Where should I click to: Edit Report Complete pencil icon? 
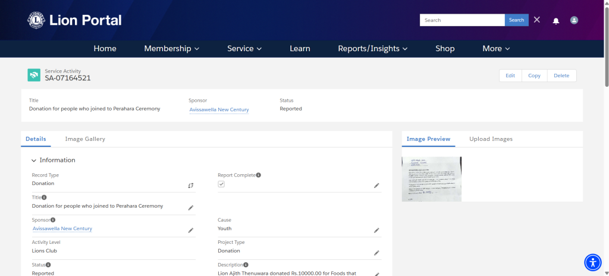tap(376, 186)
